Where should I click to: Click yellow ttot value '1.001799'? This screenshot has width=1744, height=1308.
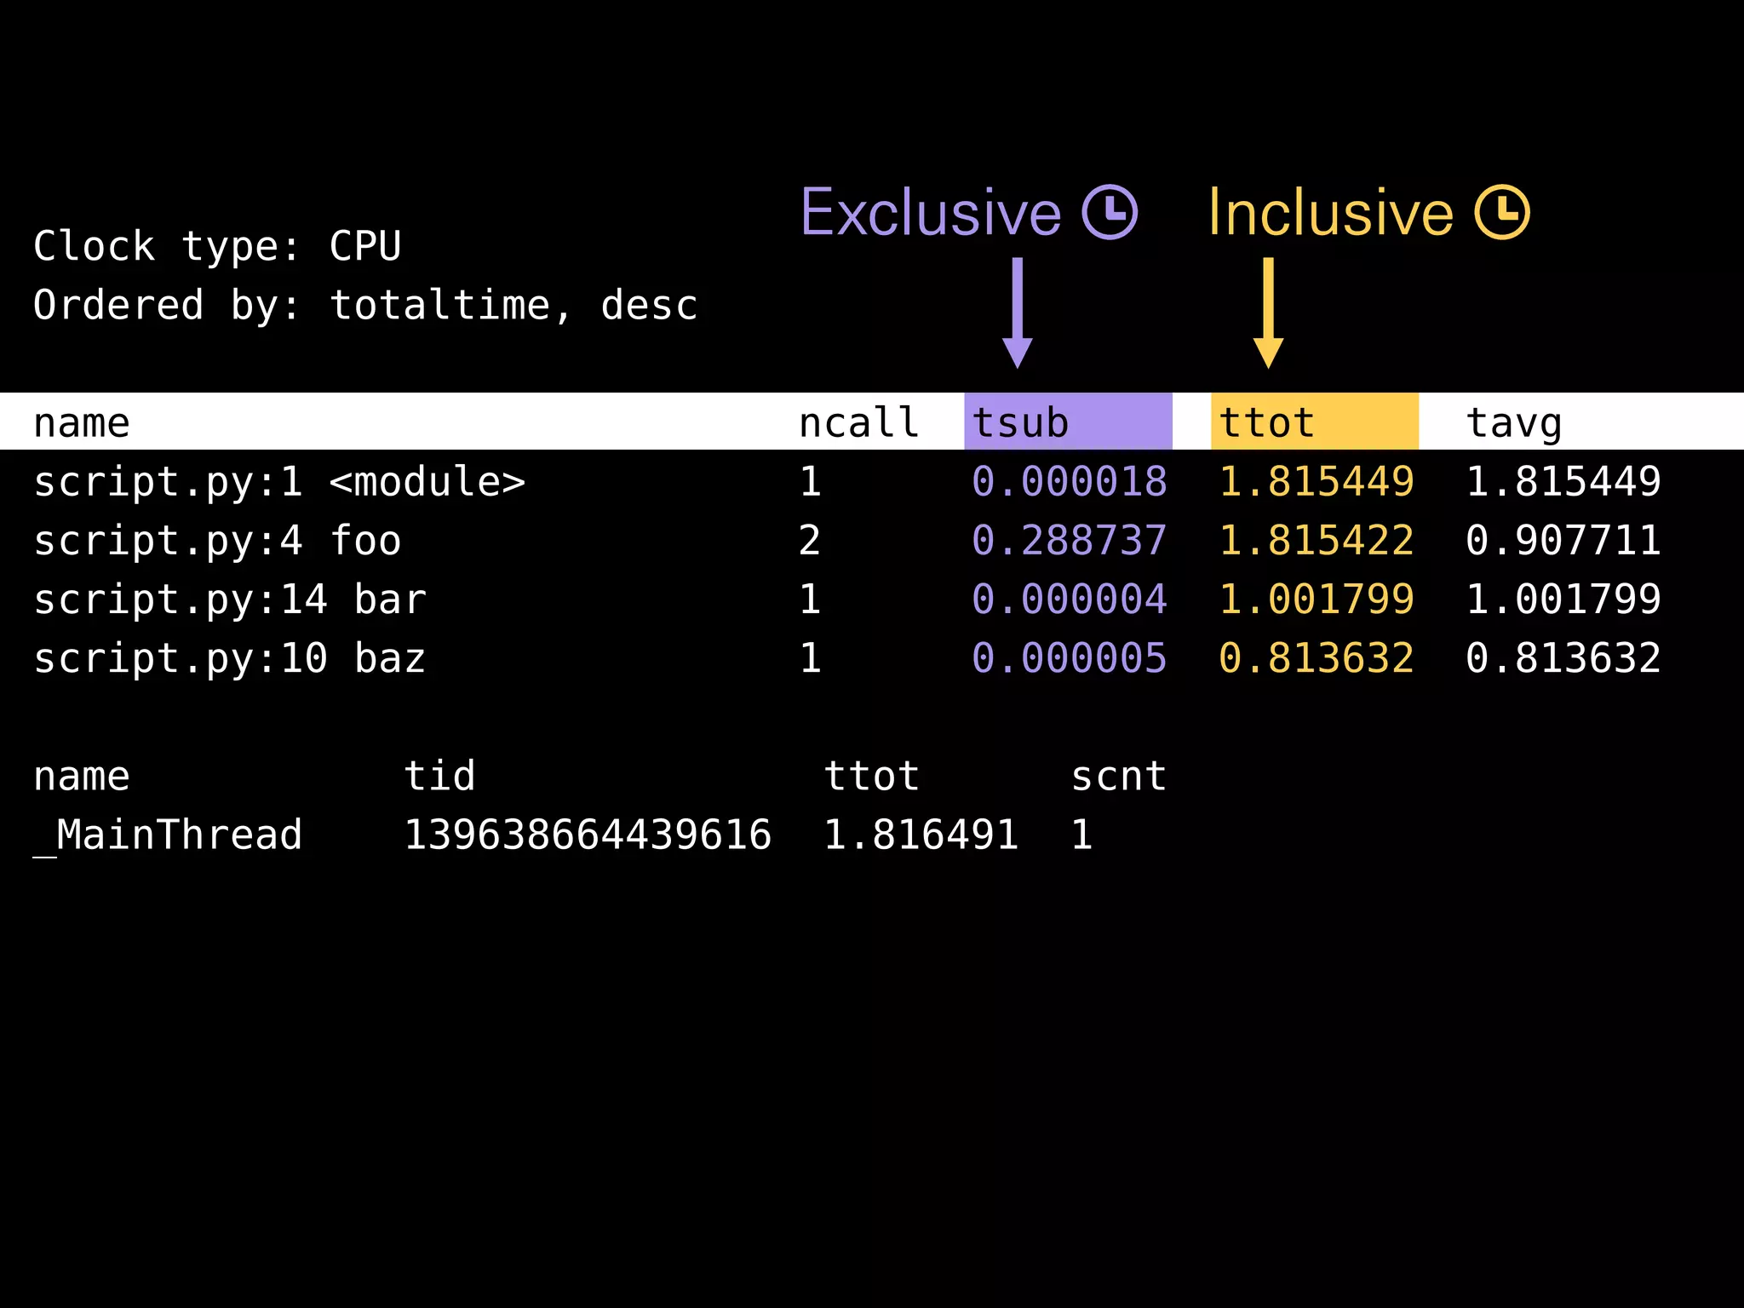pos(1317,600)
